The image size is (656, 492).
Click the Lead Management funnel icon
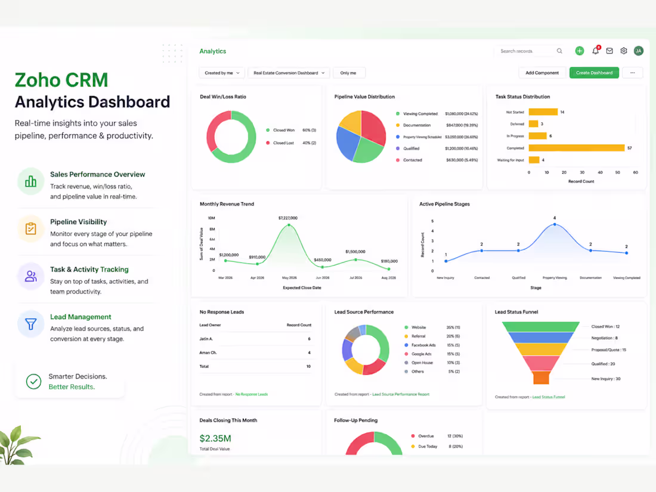click(x=30, y=324)
